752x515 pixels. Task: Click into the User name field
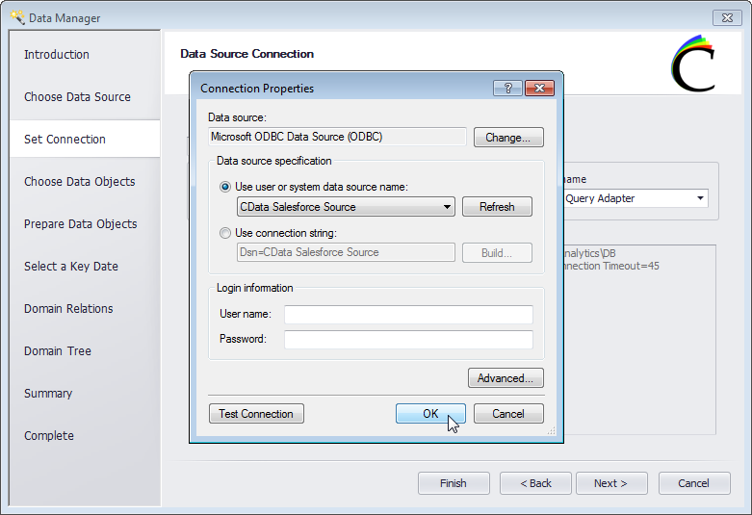tap(408, 315)
